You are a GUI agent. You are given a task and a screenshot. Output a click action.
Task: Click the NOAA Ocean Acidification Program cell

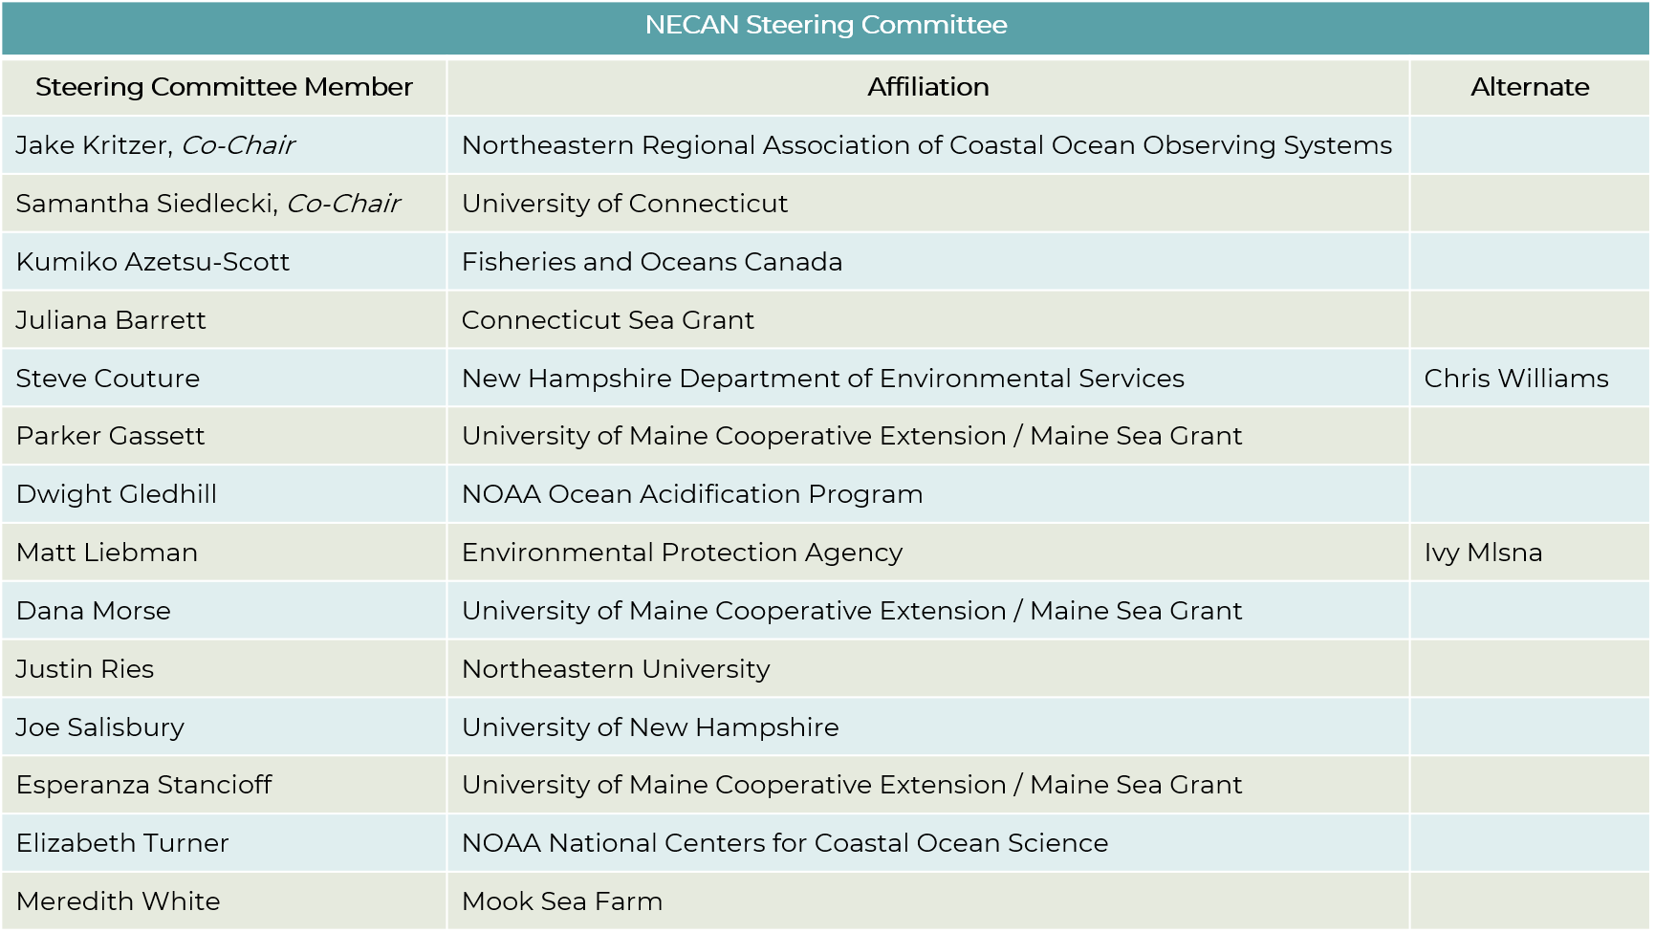(x=927, y=494)
